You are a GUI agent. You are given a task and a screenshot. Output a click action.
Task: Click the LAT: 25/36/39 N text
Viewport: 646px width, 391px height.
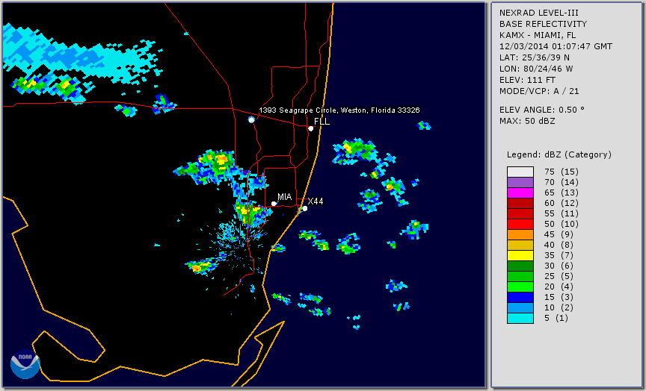(x=535, y=57)
